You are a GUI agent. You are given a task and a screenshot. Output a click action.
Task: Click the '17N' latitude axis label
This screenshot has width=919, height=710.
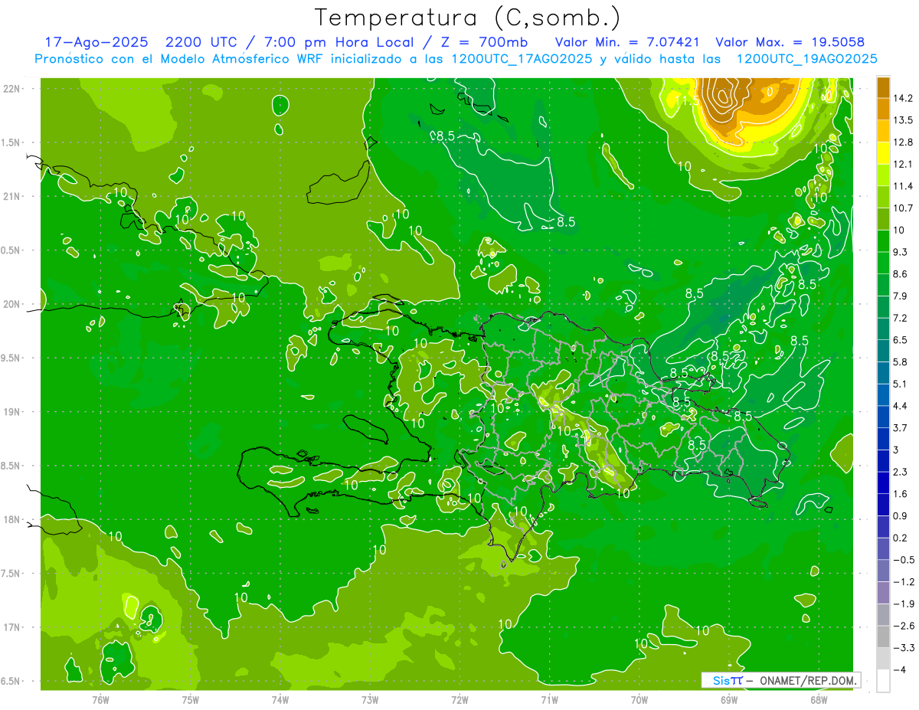[x=11, y=627]
